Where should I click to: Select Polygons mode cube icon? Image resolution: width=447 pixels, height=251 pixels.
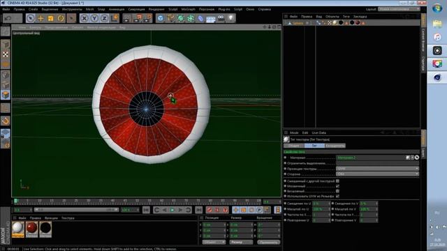(x=6, y=95)
